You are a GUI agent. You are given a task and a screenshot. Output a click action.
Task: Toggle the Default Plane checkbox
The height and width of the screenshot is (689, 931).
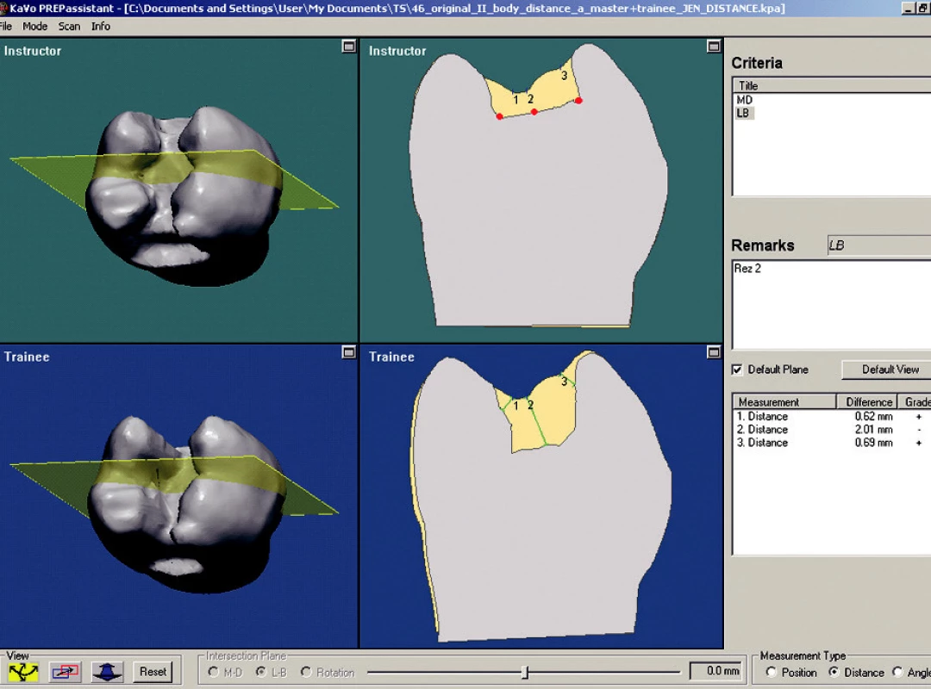(x=737, y=369)
